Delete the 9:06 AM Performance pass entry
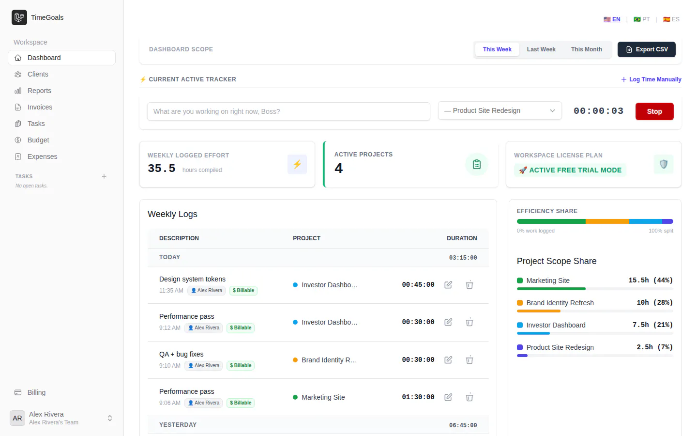Image resolution: width=697 pixels, height=436 pixels. click(470, 397)
